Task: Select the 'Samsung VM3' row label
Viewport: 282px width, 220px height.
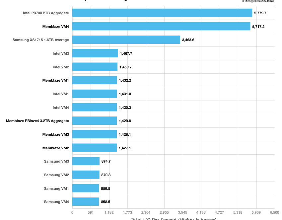Action: point(56,161)
